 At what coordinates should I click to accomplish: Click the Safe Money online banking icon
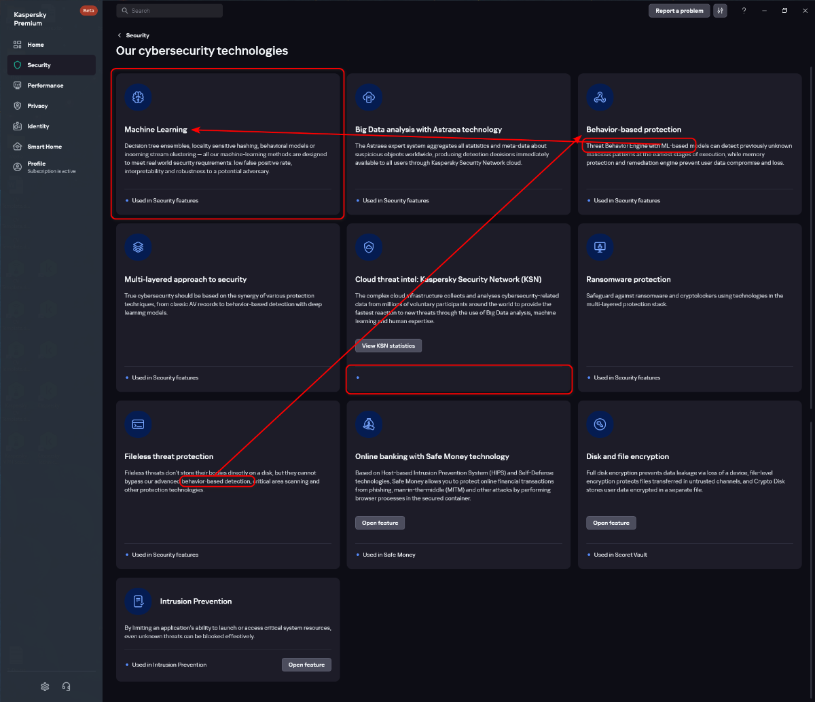[369, 424]
